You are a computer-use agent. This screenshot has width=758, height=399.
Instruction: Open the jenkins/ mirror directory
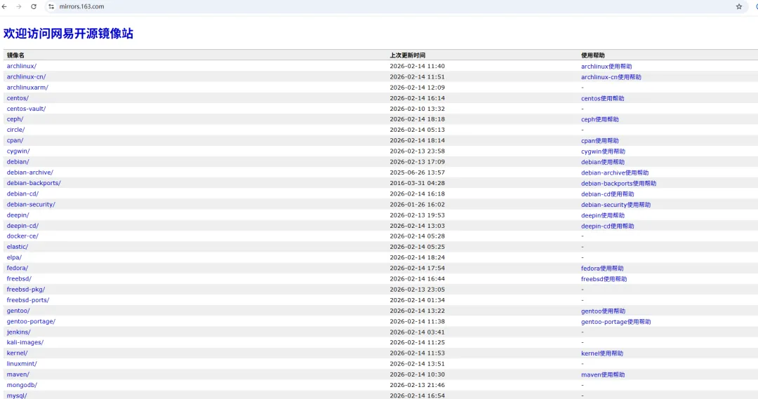coord(19,332)
